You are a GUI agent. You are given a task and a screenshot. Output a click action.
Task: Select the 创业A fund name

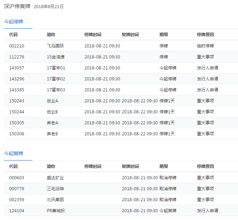coord(52,101)
